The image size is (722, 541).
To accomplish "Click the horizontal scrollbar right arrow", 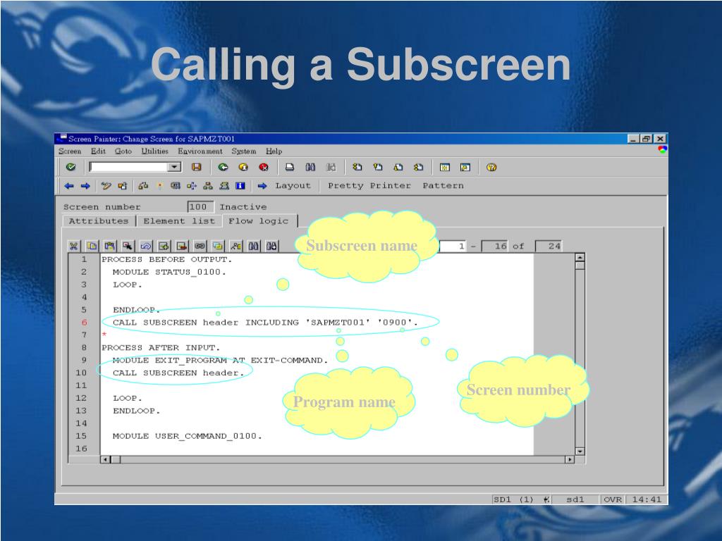I will click(570, 459).
